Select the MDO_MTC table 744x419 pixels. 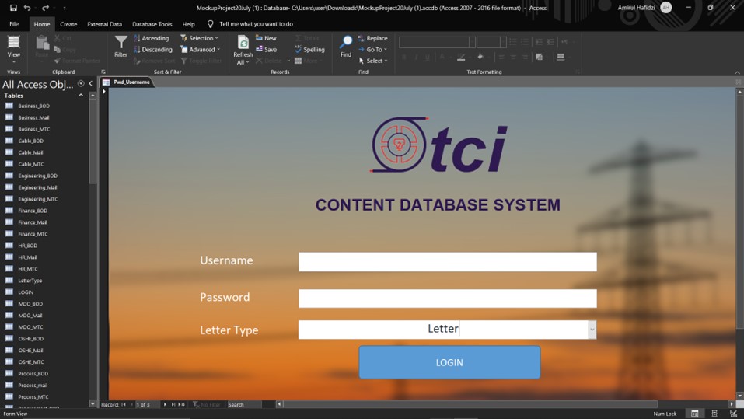click(30, 327)
